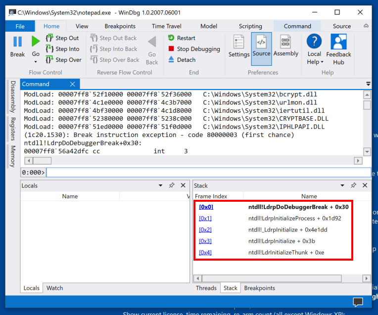This screenshot has width=378, height=315.
Task: Click Step Out
Action: pyautogui.click(x=62, y=38)
